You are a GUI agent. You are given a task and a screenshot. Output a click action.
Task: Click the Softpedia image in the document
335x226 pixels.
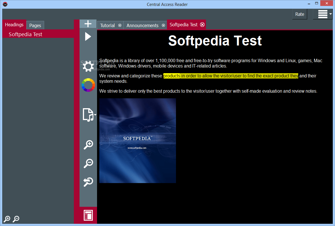pyautogui.click(x=138, y=140)
